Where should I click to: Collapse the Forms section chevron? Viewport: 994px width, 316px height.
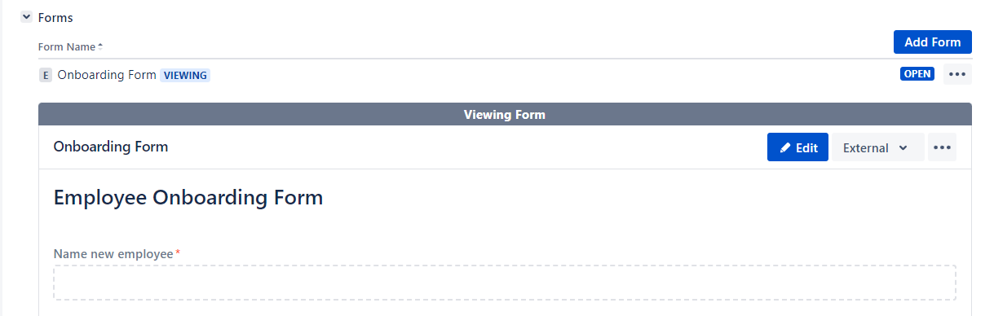coord(27,17)
